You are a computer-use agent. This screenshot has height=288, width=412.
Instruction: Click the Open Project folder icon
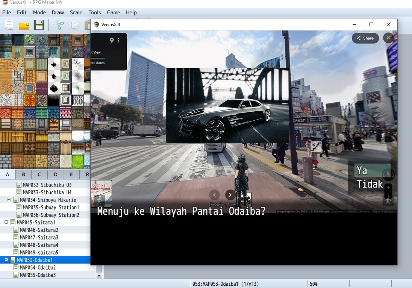coord(24,25)
